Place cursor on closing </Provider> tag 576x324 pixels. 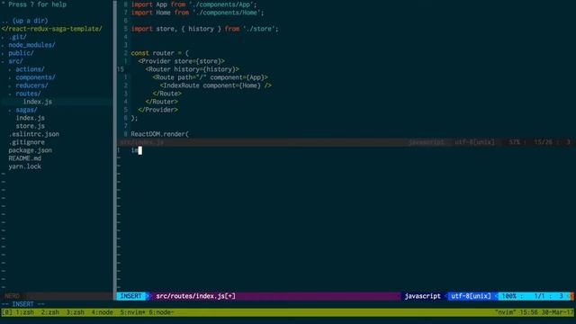tap(158, 110)
